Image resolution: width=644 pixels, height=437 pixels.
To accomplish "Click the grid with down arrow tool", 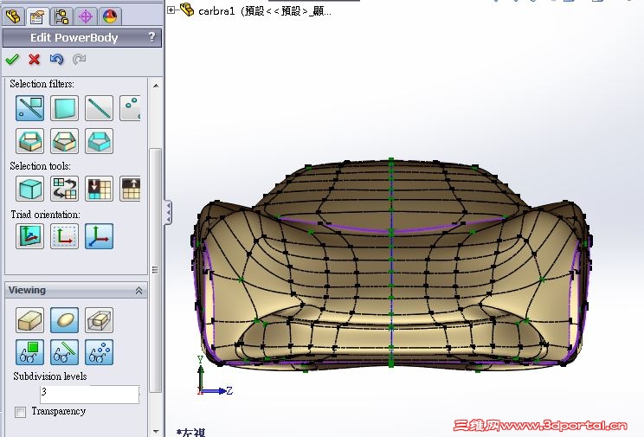I will [99, 189].
